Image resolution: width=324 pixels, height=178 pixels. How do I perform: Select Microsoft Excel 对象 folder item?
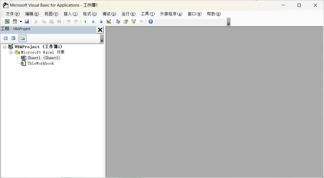pyautogui.click(x=43, y=52)
